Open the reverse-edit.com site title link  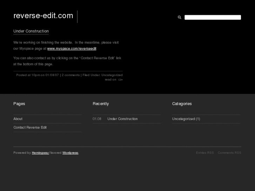43,16
